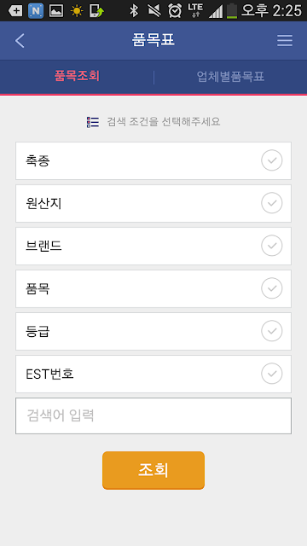Tap the alarm clock status icon
The height and width of the screenshot is (546, 307).
[175, 11]
